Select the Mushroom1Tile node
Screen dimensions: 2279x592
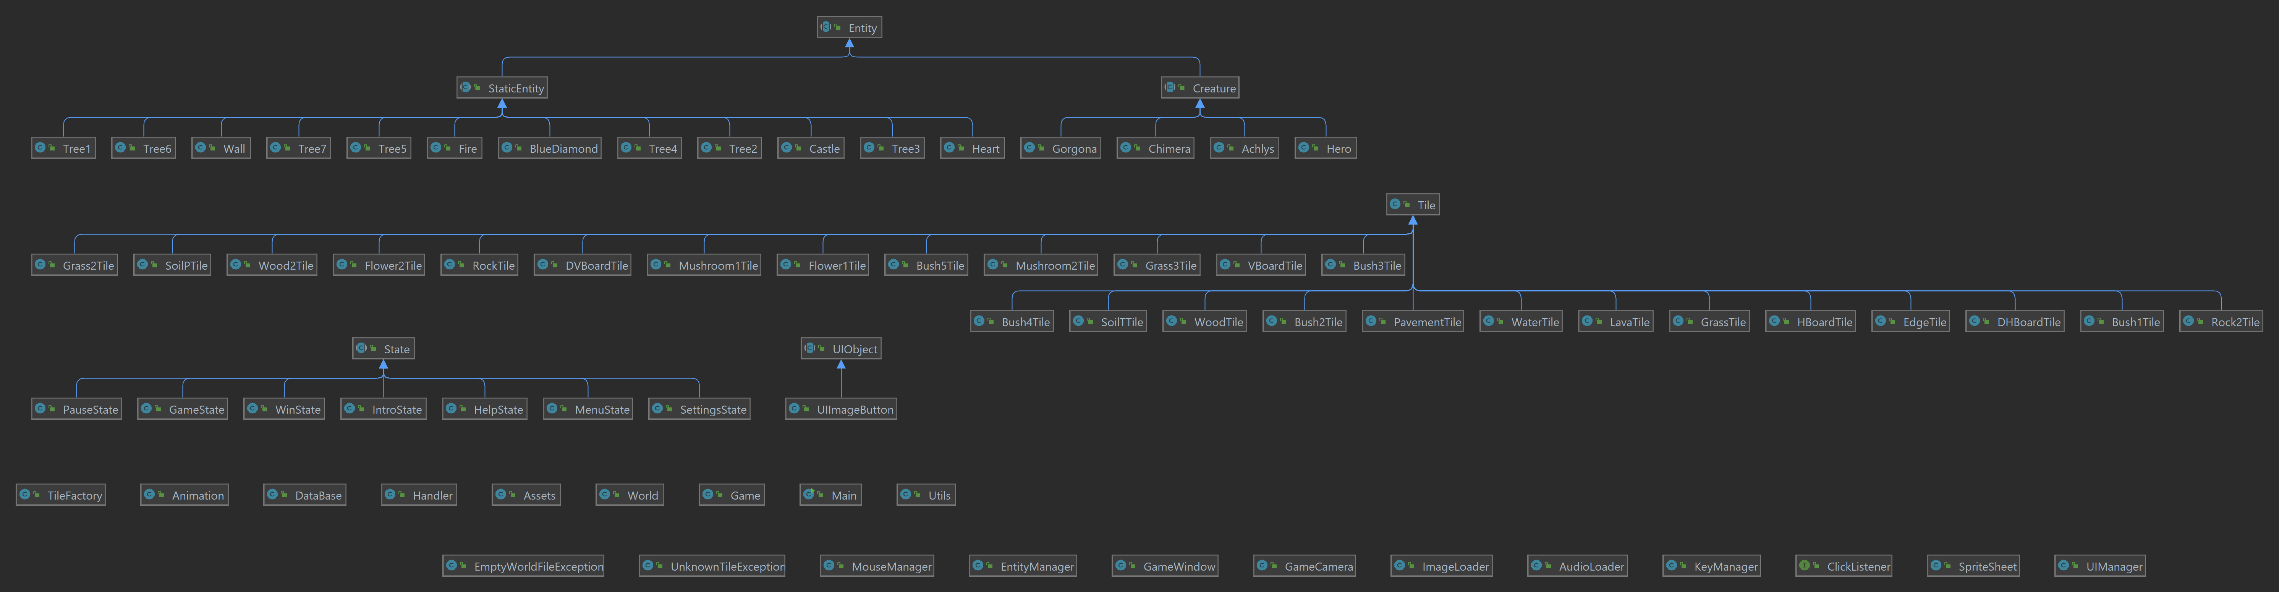pos(704,265)
